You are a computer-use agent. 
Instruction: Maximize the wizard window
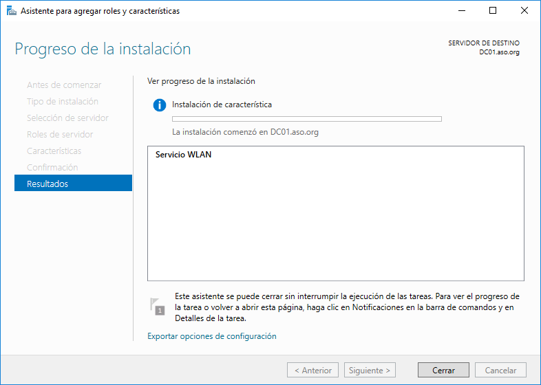coord(493,11)
